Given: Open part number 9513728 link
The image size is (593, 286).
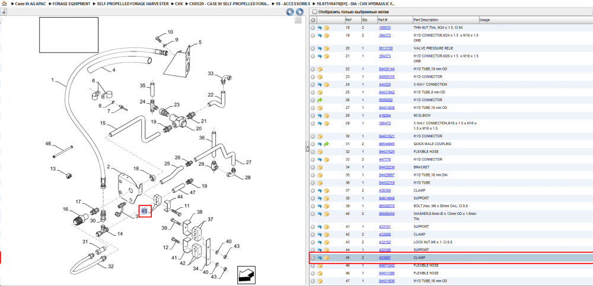Looking at the screenshot, I should [385, 49].
